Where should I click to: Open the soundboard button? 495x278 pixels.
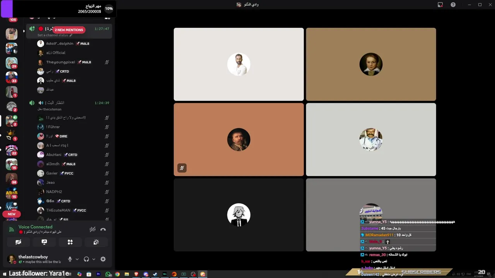point(96,242)
